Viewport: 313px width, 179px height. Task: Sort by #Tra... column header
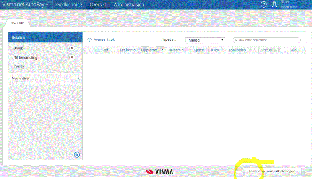[x=216, y=50]
